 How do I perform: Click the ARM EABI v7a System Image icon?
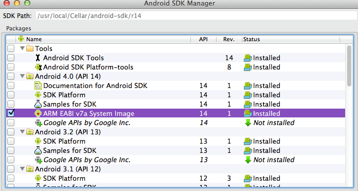(x=38, y=114)
